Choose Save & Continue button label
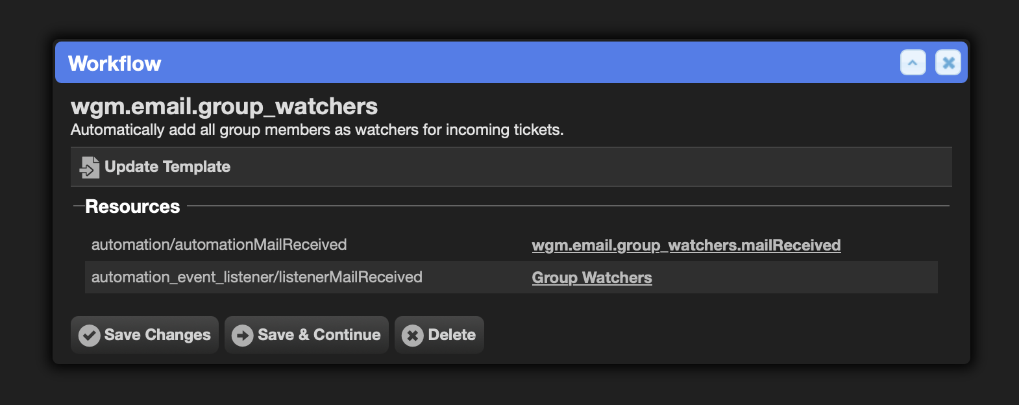 [319, 335]
